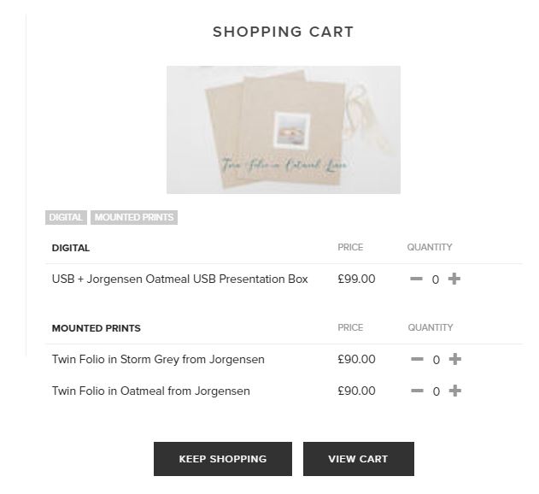Select the Storm Grey Twin Folio quantity value
The image size is (539, 494).
[x=436, y=360]
